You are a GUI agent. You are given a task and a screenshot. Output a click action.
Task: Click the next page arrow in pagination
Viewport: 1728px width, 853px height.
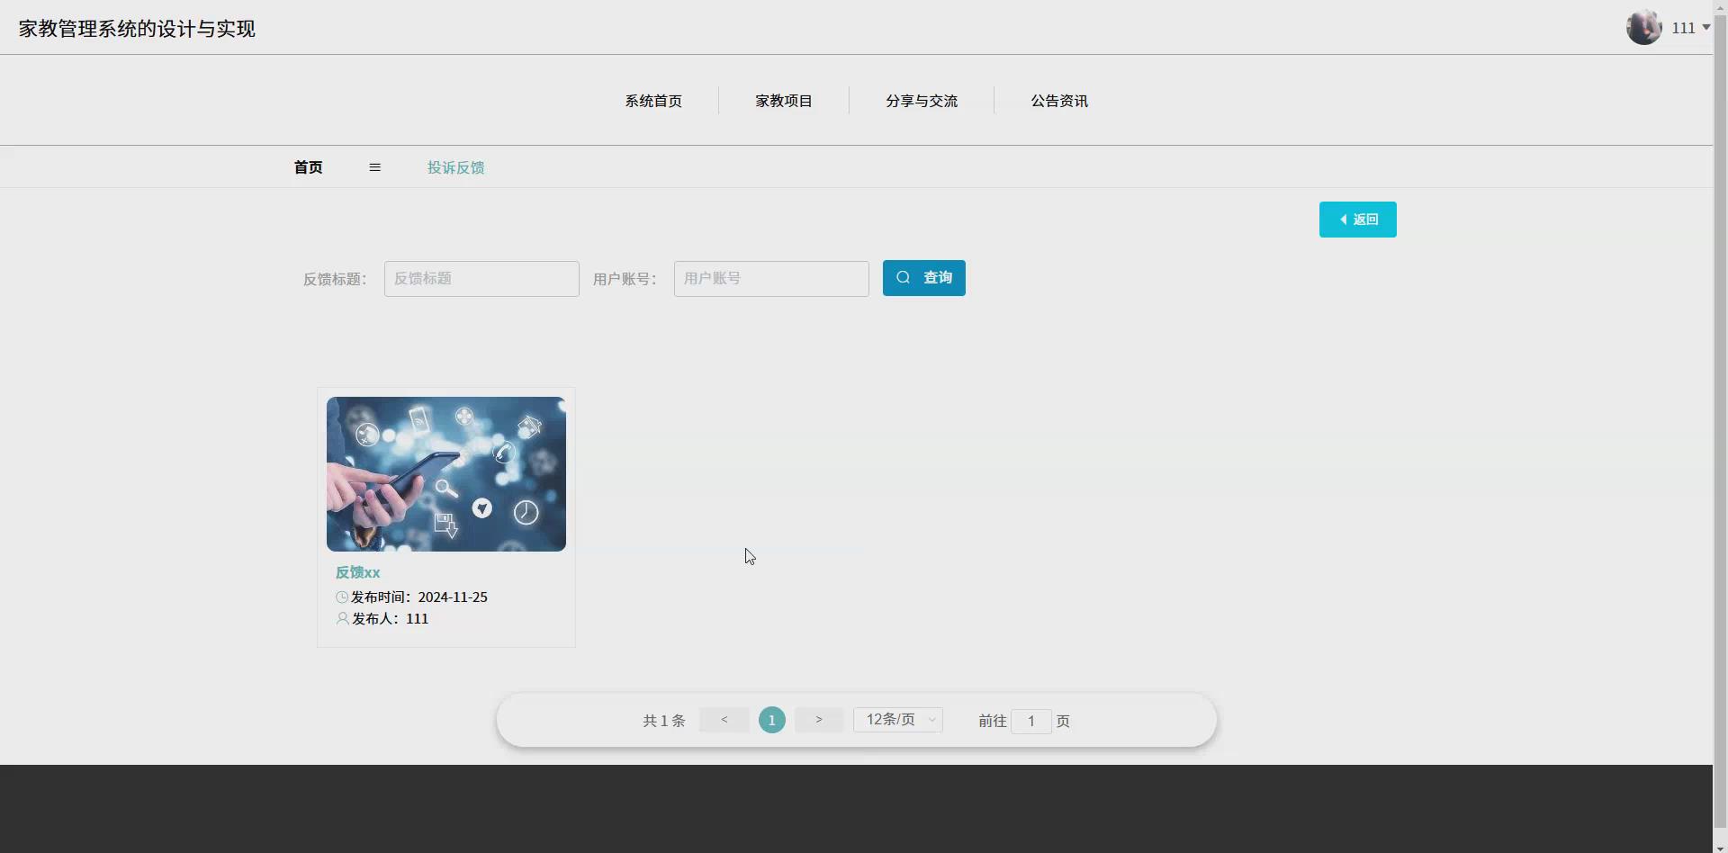818,719
